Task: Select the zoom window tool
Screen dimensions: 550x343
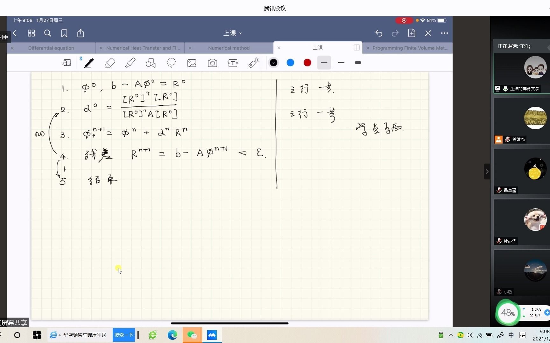Action: tap(67, 63)
